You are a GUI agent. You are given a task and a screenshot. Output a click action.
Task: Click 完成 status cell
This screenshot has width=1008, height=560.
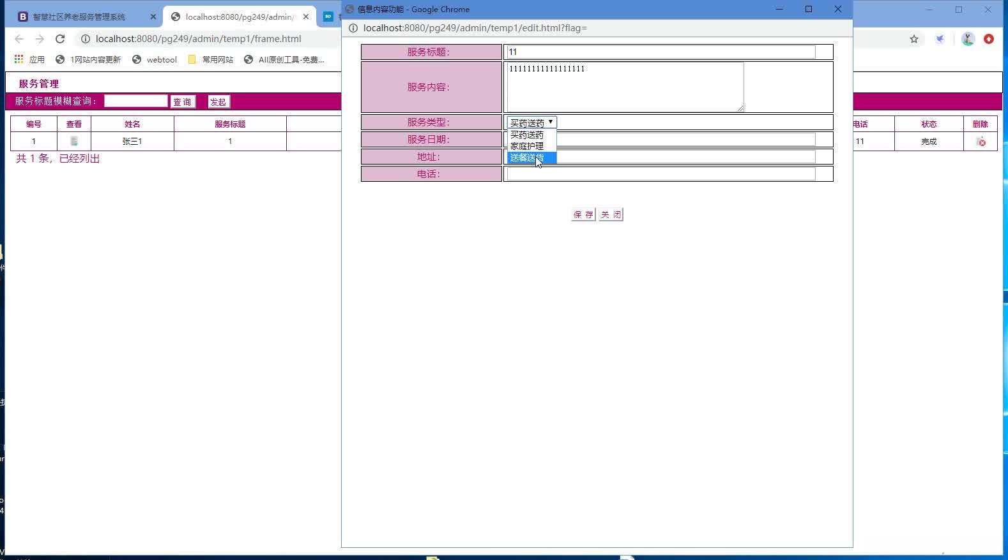click(929, 142)
